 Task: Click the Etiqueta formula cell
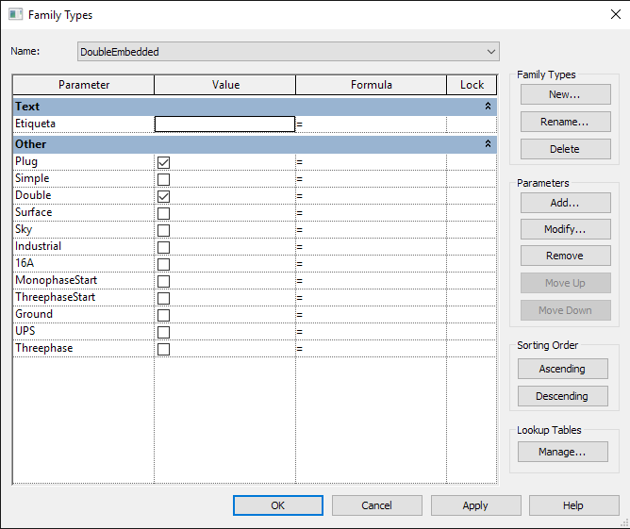(371, 124)
